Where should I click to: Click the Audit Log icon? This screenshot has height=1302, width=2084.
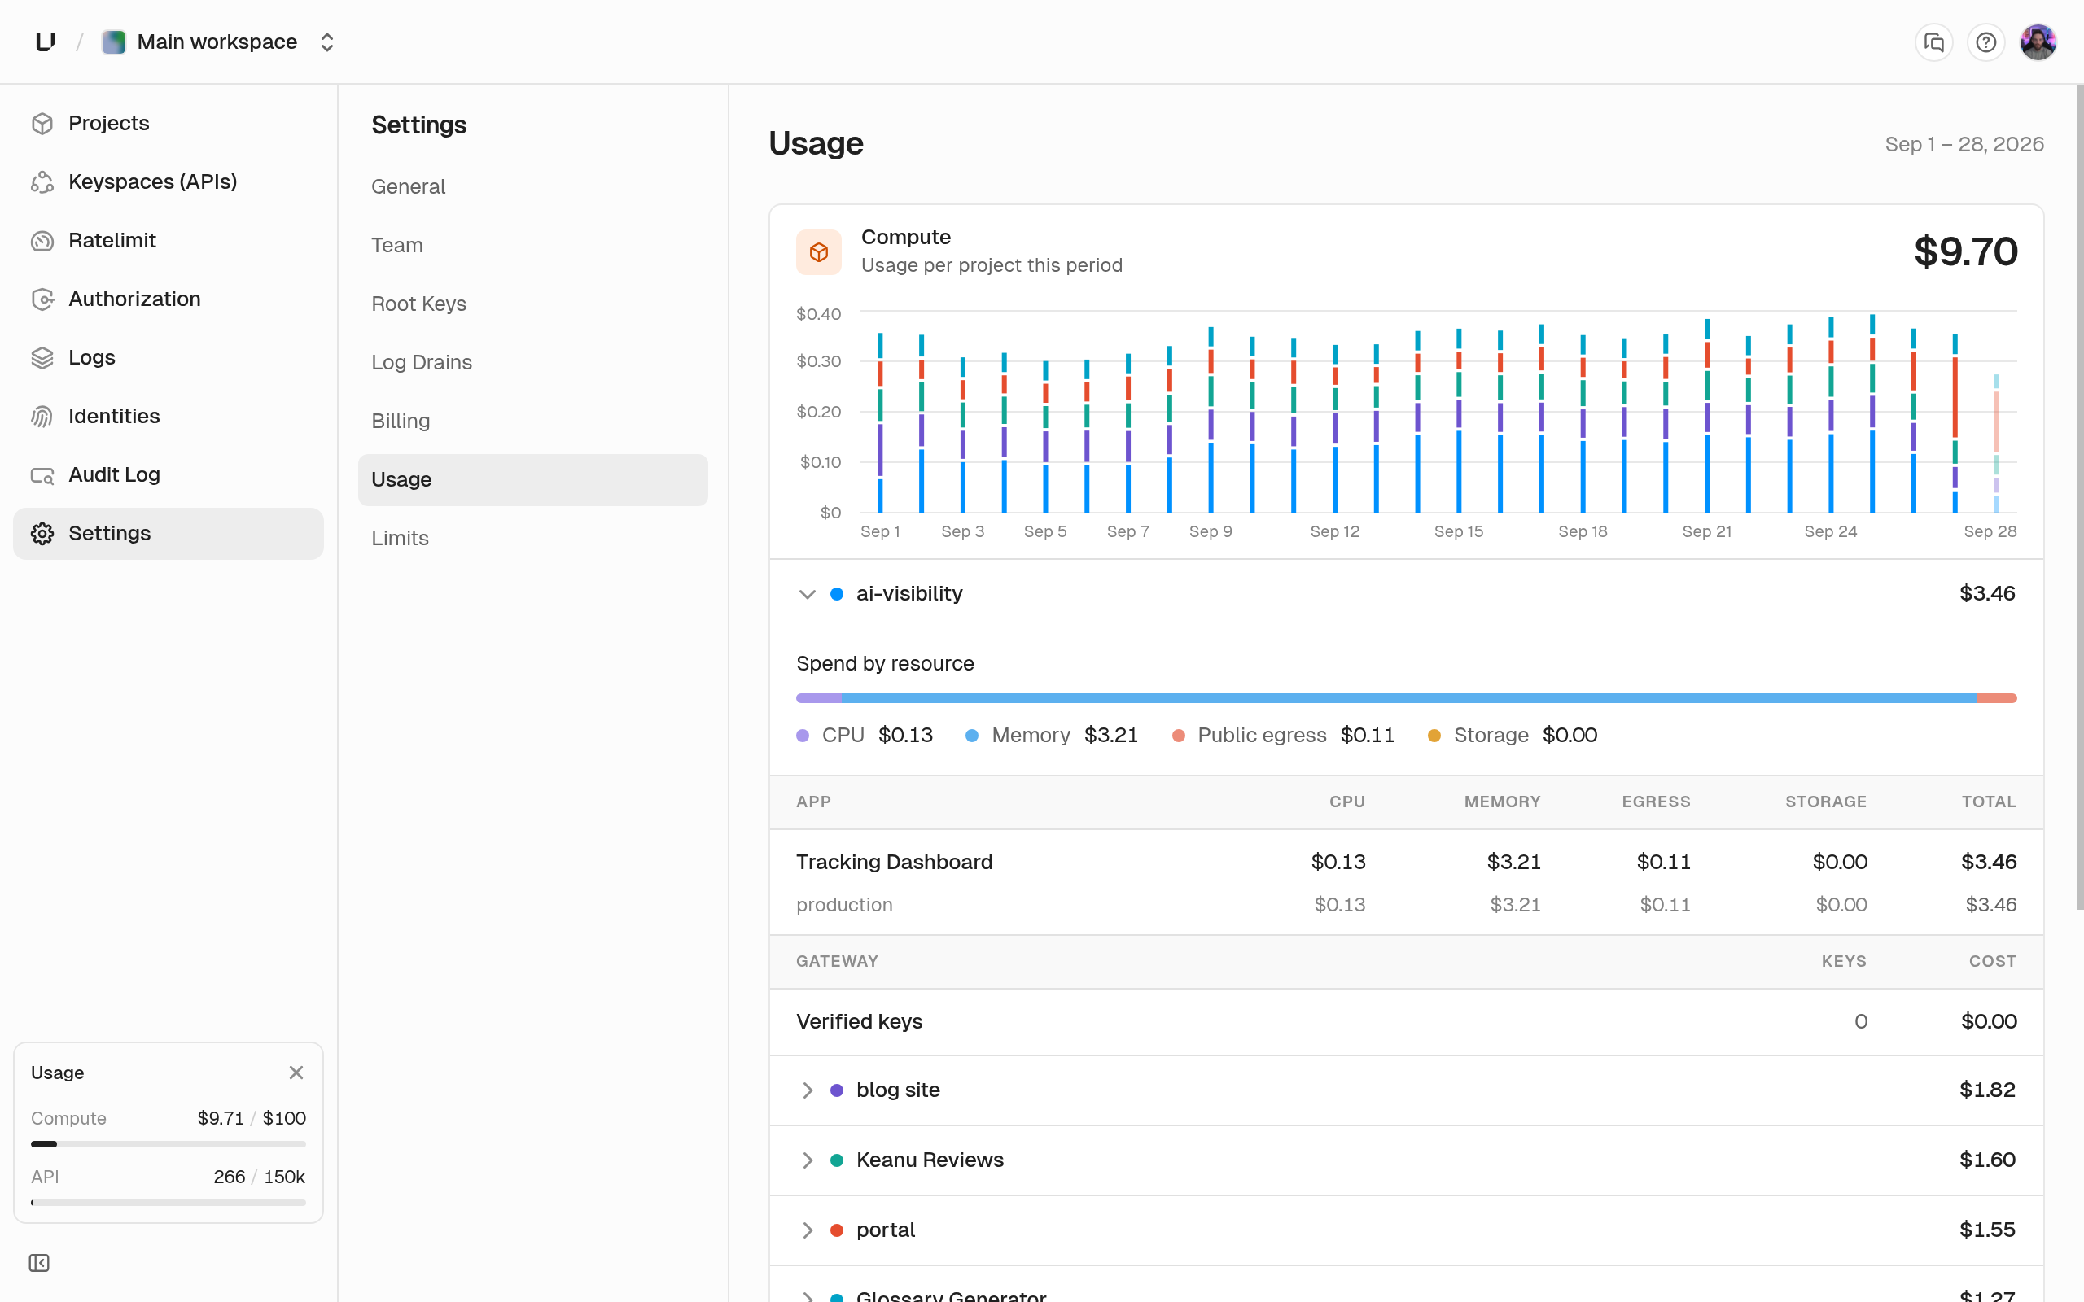pyautogui.click(x=42, y=475)
